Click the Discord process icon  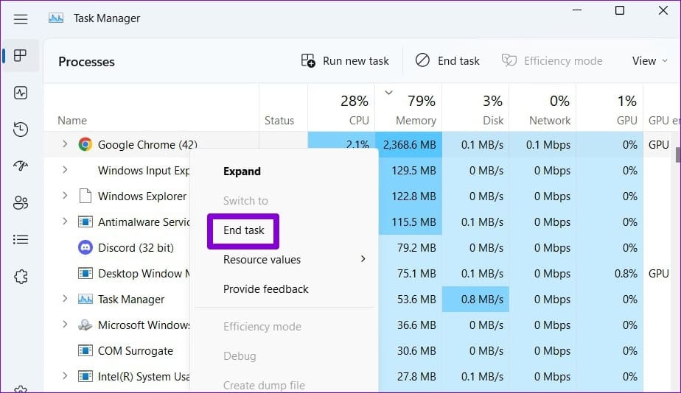click(85, 247)
